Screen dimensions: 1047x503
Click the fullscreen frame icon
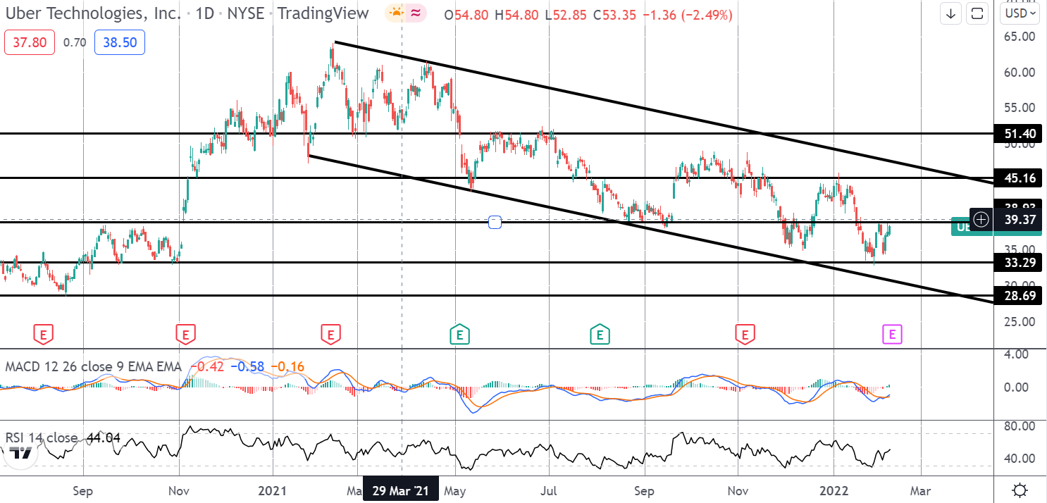click(x=977, y=13)
